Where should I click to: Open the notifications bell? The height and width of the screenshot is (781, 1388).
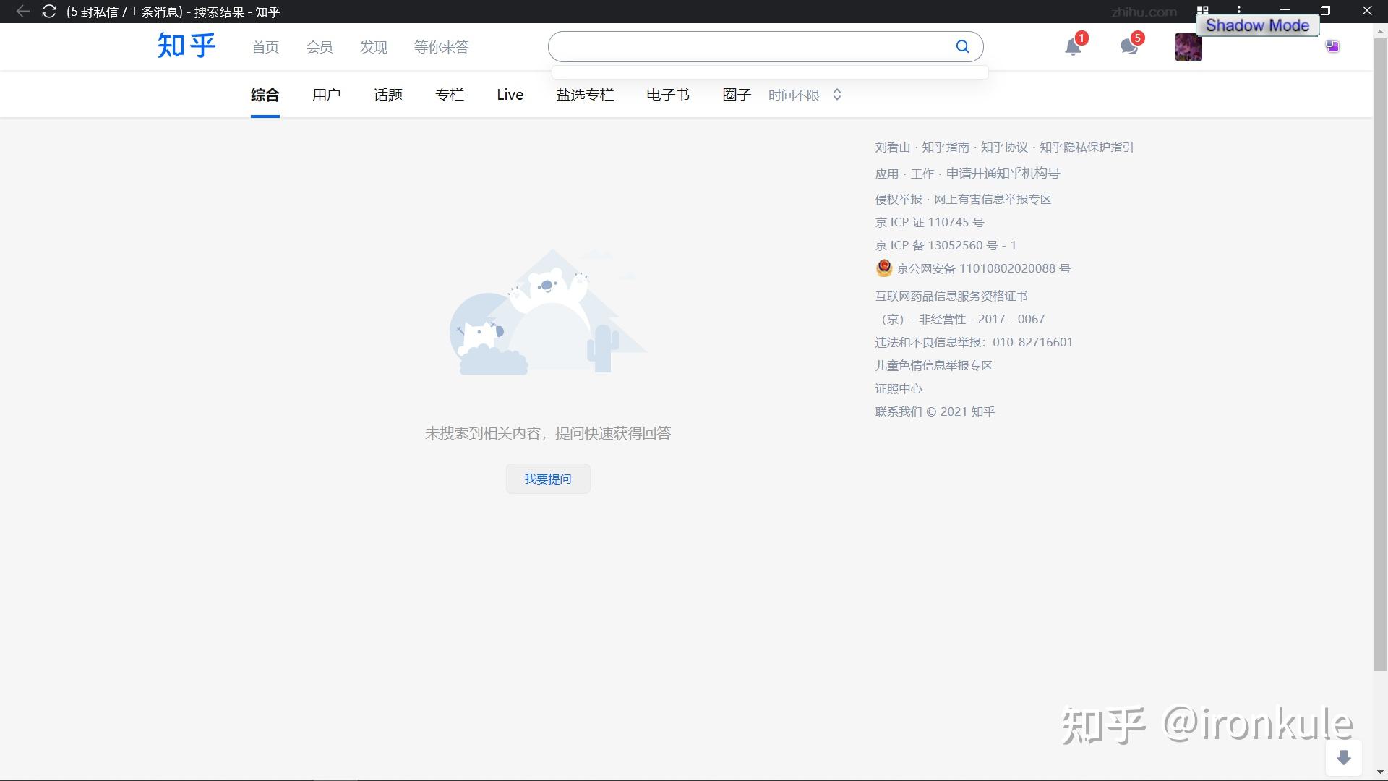[1073, 47]
